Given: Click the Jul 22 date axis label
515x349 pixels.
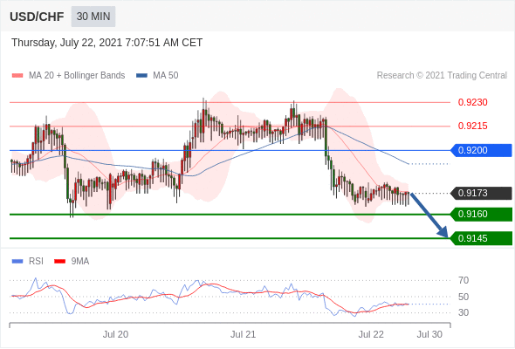Looking at the screenshot, I should 371,334.
